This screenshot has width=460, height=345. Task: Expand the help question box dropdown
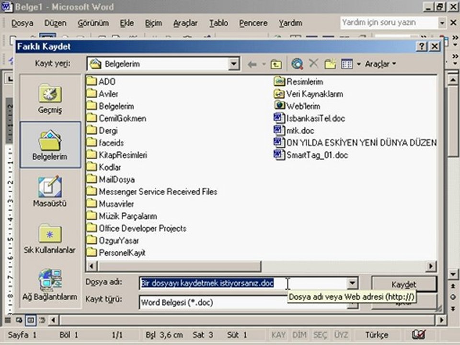[442, 23]
